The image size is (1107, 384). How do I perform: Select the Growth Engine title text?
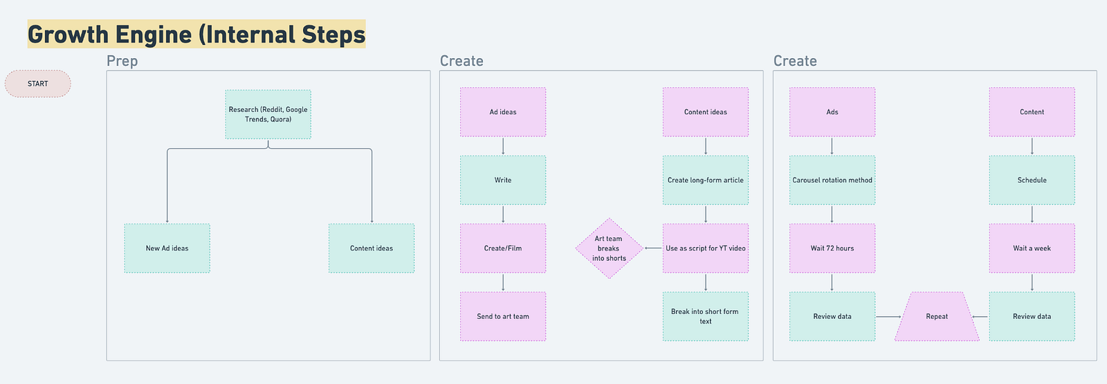pyautogui.click(x=196, y=34)
